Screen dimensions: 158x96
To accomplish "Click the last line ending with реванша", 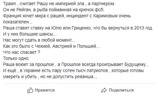I will (50, 77).
